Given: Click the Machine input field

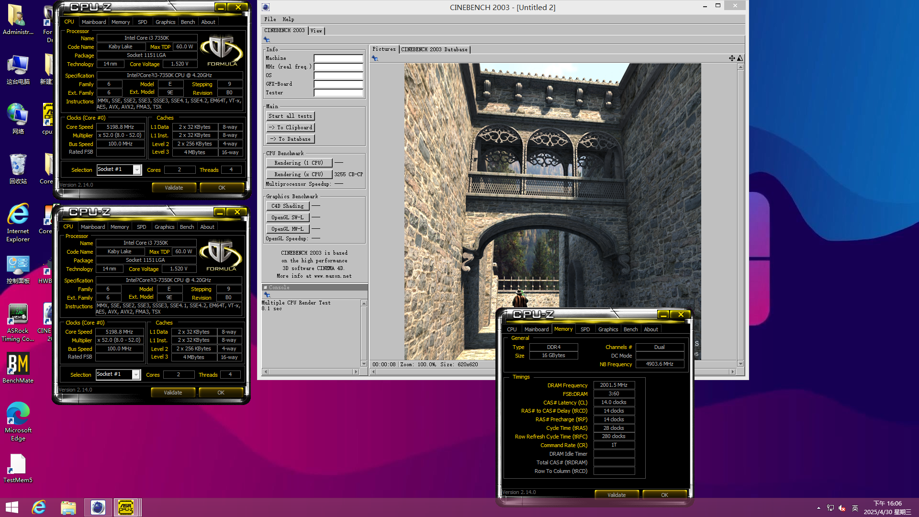Looking at the screenshot, I should [338, 58].
